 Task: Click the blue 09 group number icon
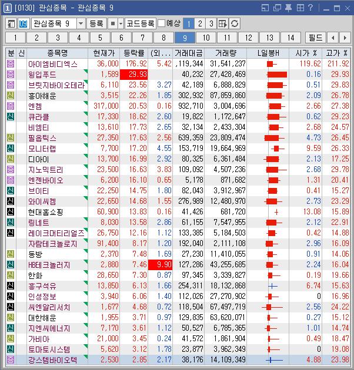coord(23,23)
